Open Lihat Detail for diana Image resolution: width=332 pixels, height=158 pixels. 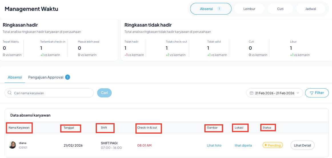pos(302,145)
